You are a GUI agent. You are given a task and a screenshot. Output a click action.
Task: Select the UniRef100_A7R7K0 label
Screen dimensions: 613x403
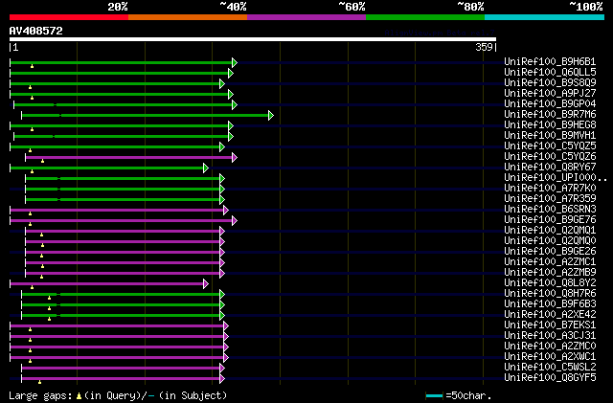coord(550,188)
